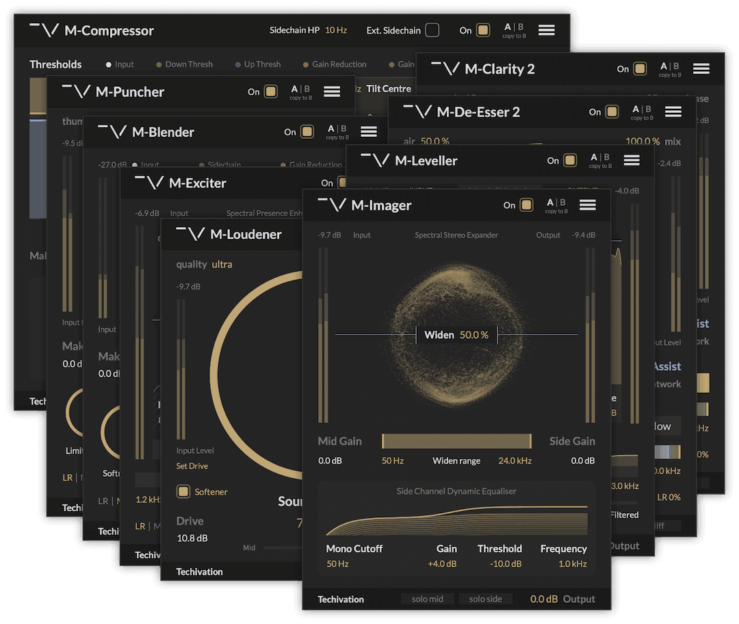Click Thresholds heading in M-Compressor
The image size is (739, 624).
(55, 64)
